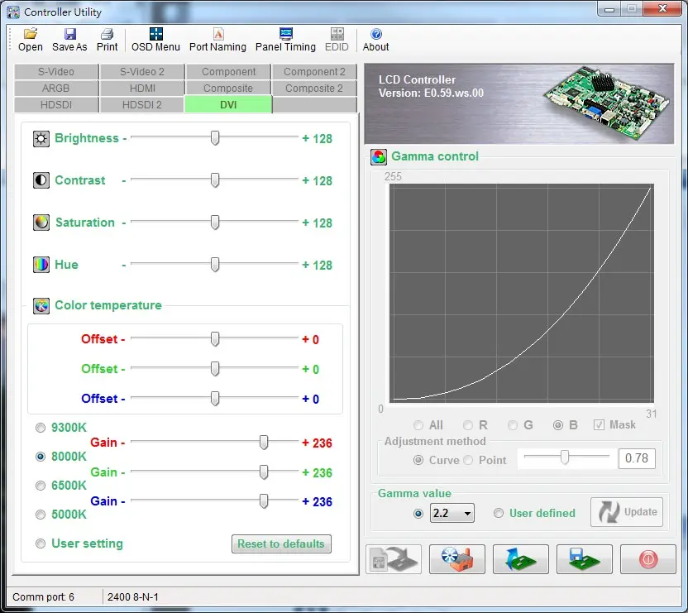This screenshot has height=613, width=688.
Task: Click Reset to defaults button
Action: (x=281, y=544)
